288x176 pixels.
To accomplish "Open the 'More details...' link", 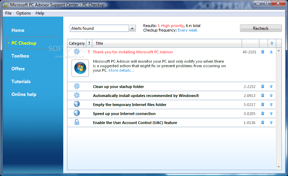I will click(121, 70).
